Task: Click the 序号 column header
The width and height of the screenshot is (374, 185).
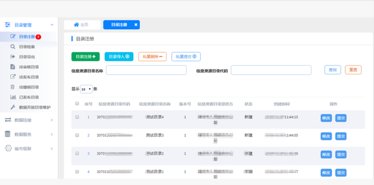Action: click(x=88, y=104)
